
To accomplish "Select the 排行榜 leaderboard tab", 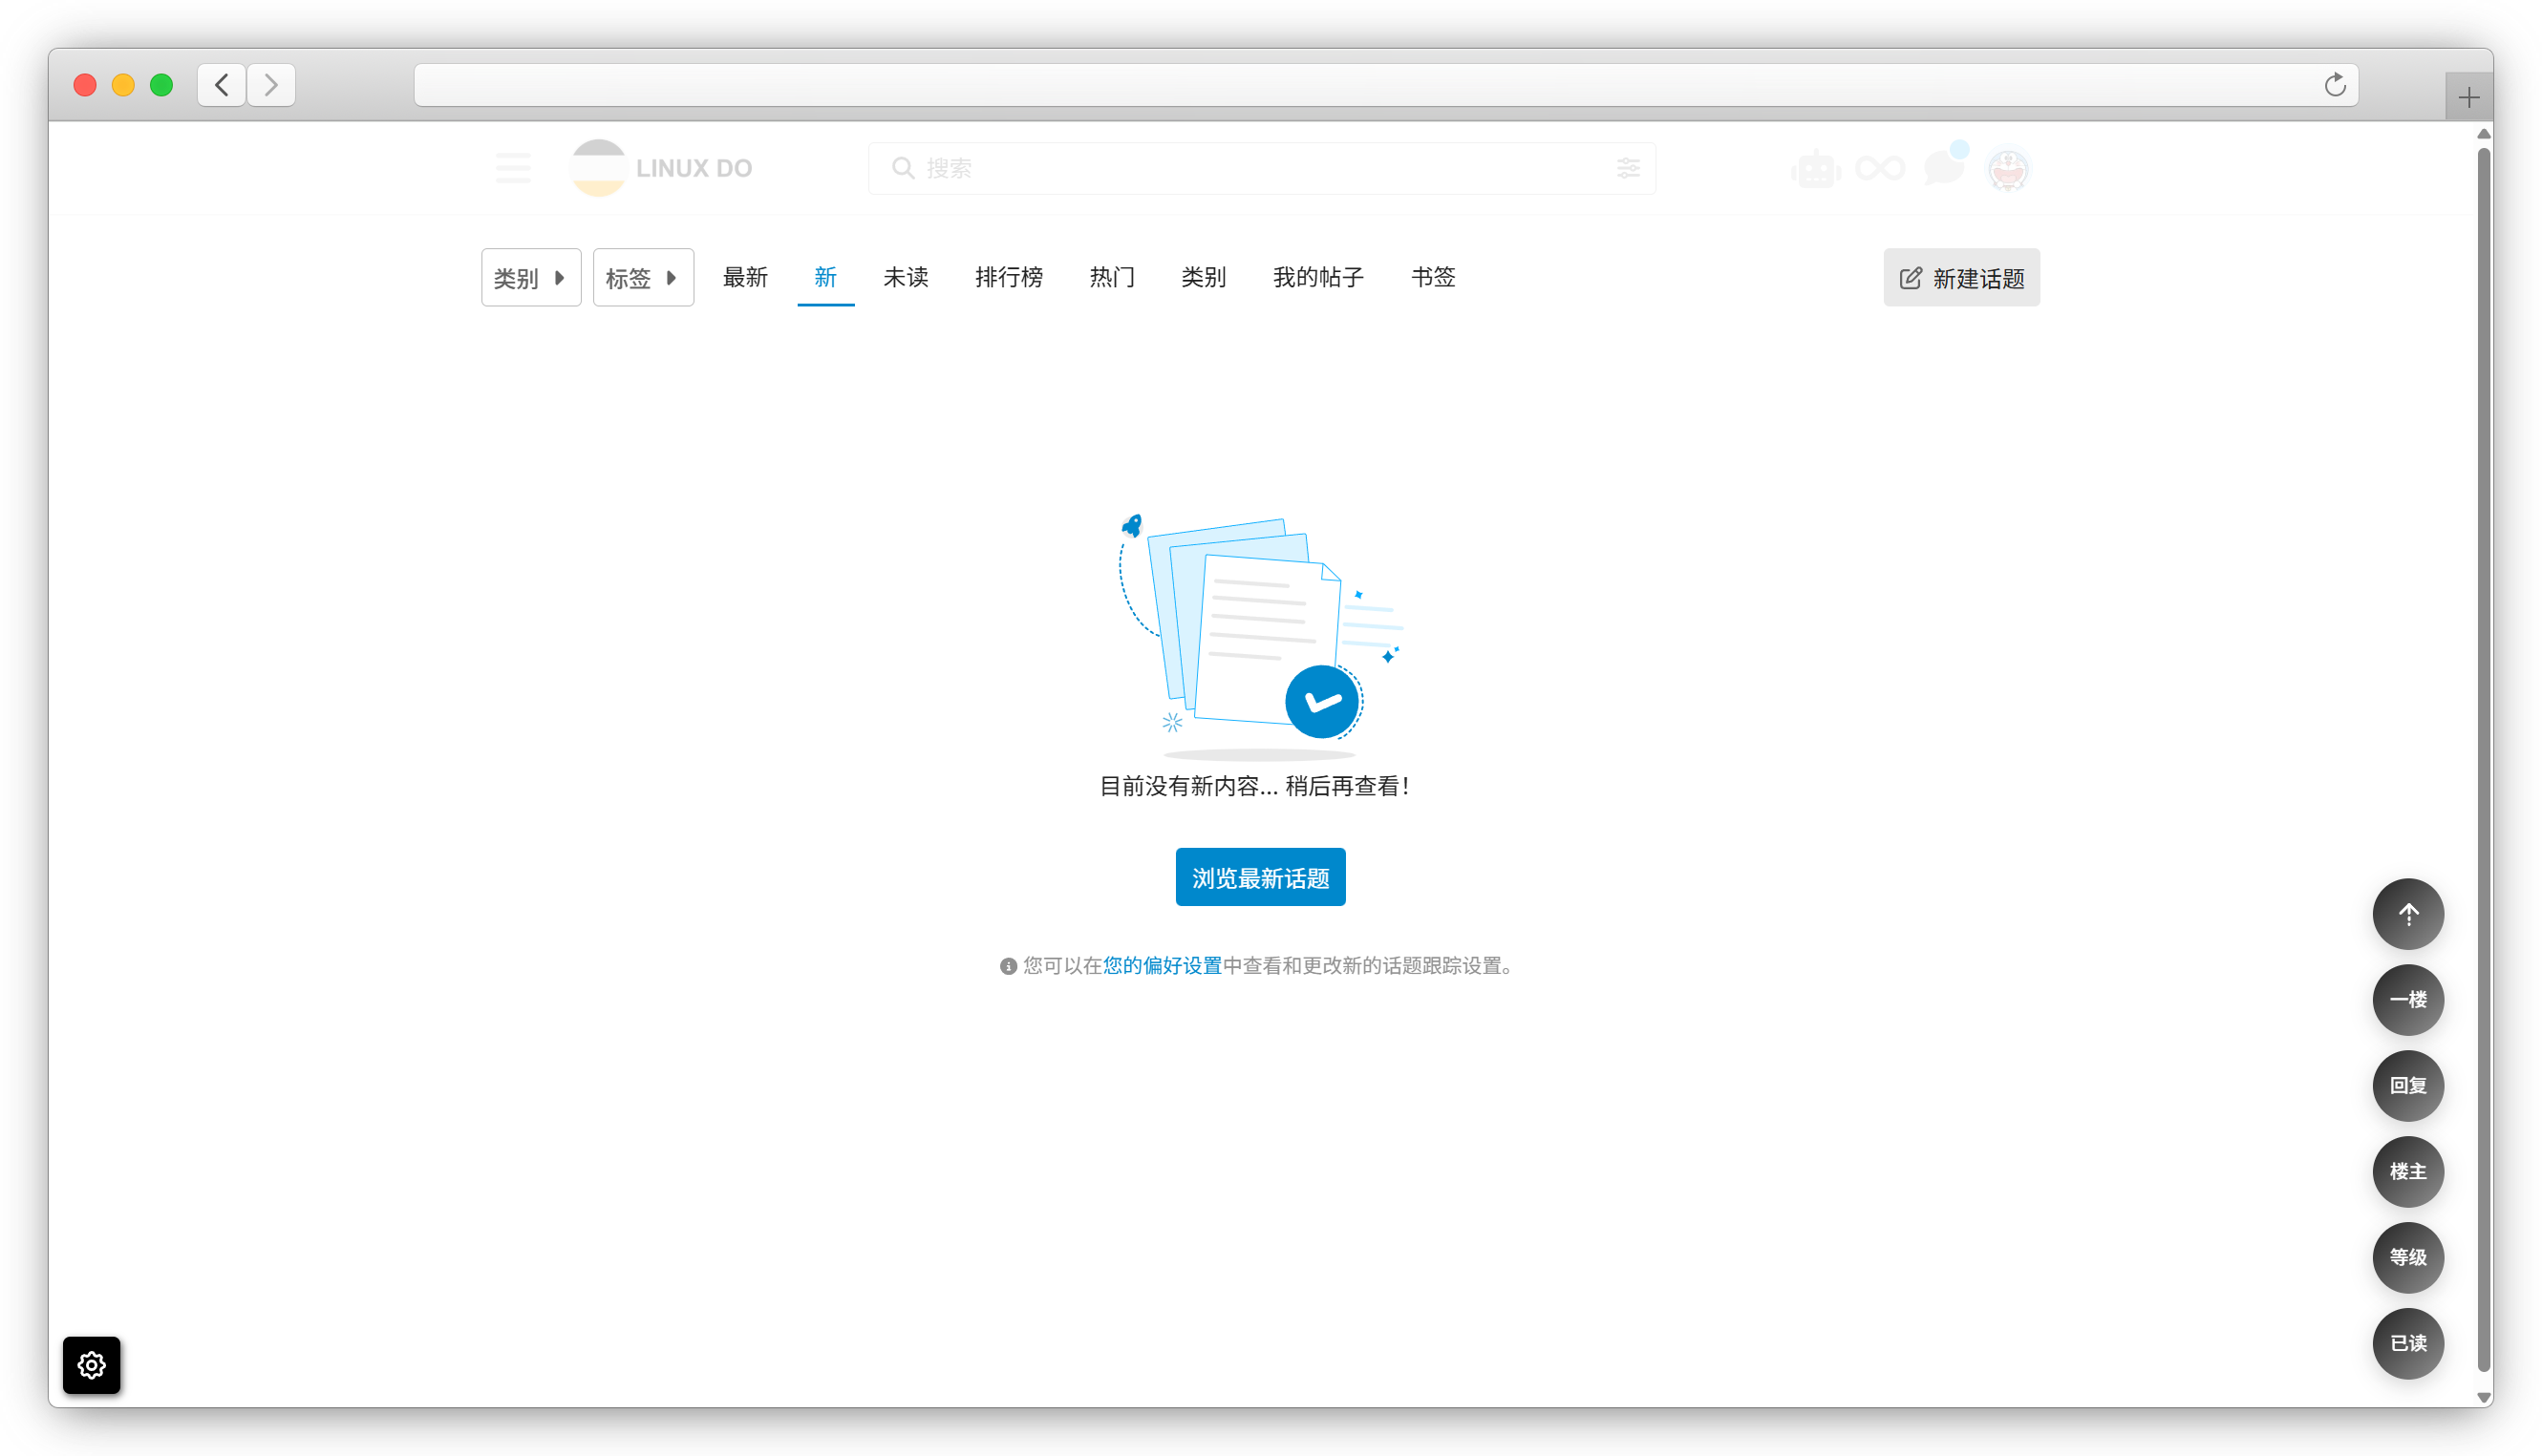I will click(x=1009, y=277).
